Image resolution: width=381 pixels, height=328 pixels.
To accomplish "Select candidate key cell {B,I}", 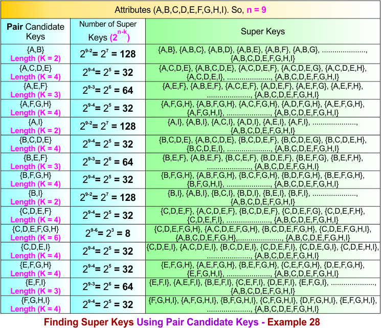I will point(35,197).
